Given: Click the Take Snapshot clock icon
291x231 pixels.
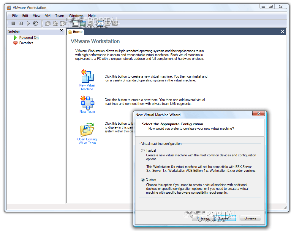Looking at the screenshot, I should [x=48, y=23].
